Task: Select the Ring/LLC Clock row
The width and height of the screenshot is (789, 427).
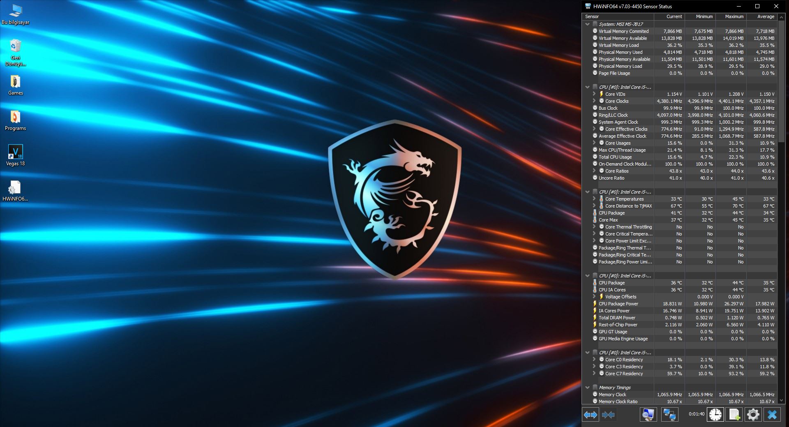Action: click(x=680, y=115)
